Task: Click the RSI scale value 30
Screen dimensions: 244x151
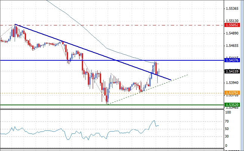Action: point(227,136)
